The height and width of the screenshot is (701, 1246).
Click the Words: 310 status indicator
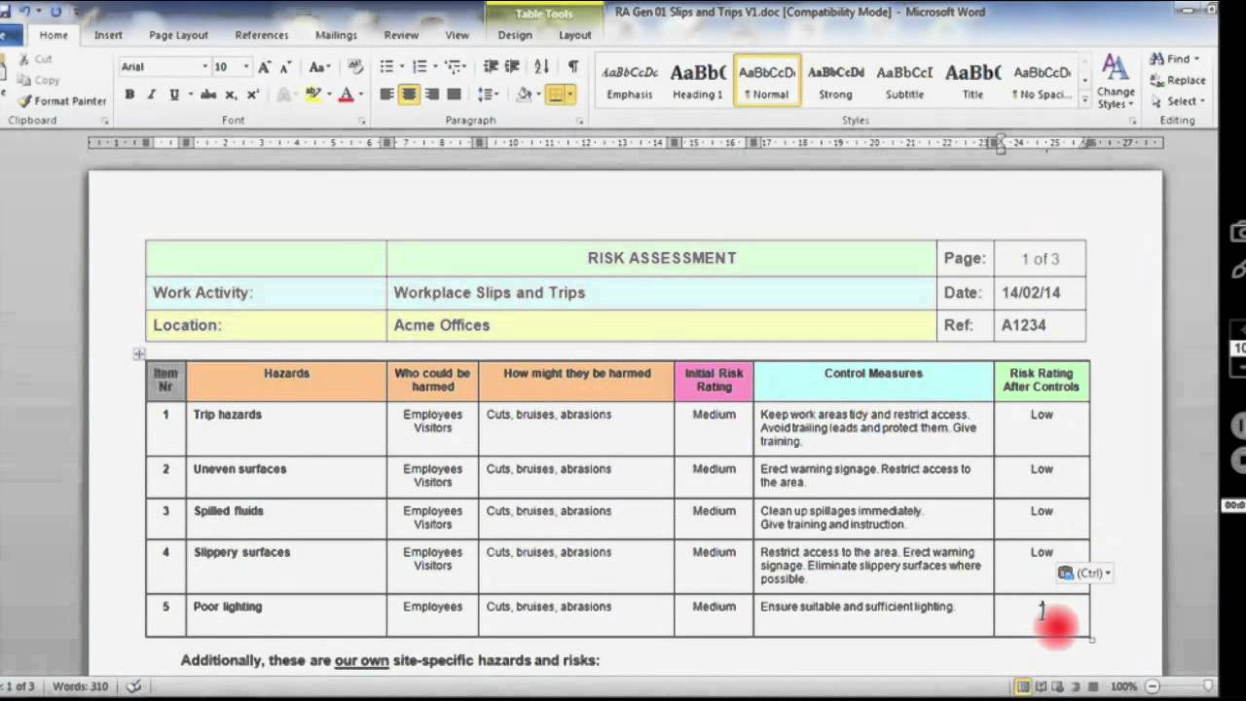tap(81, 686)
